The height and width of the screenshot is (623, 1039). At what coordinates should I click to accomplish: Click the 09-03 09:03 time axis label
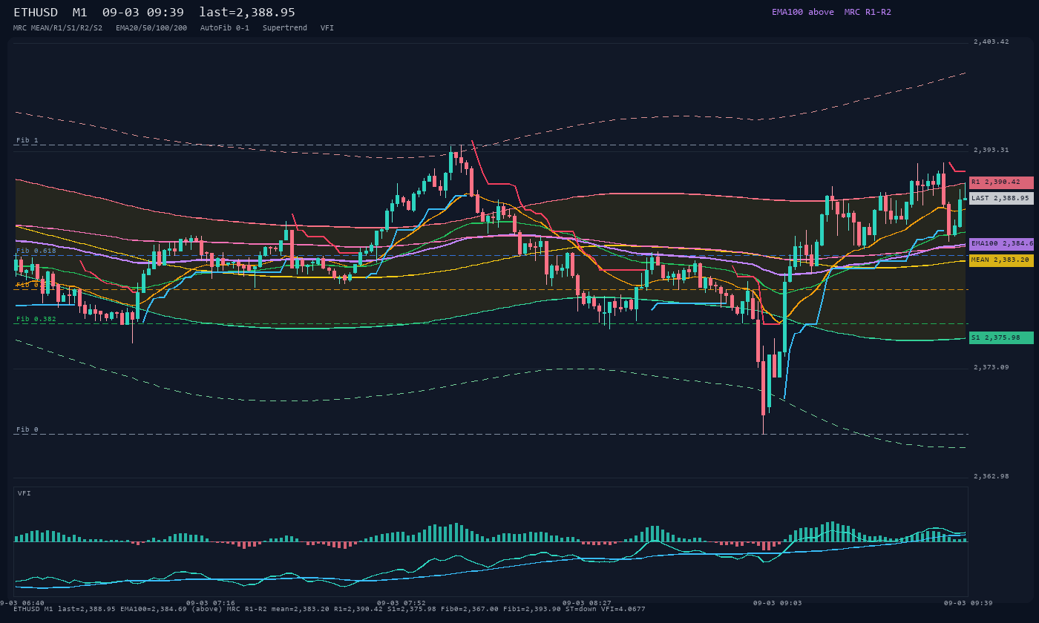(778, 603)
